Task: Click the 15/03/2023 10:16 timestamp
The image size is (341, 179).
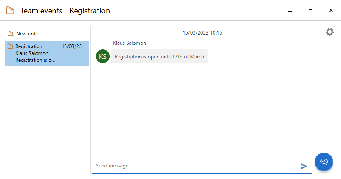Action: click(202, 33)
